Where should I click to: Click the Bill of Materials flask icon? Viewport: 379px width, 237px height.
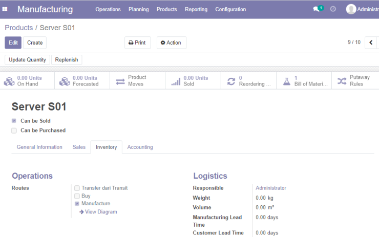(287, 81)
